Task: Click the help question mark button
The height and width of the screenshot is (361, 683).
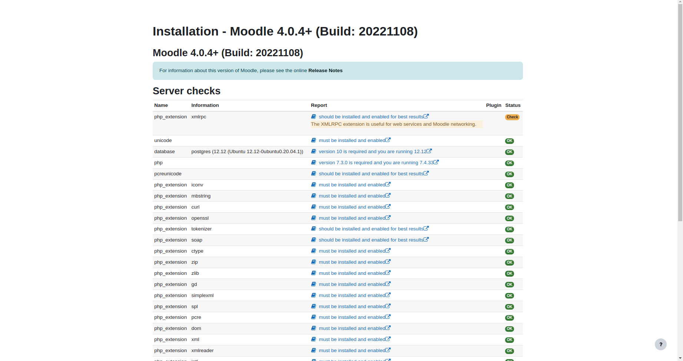Action: [660, 344]
